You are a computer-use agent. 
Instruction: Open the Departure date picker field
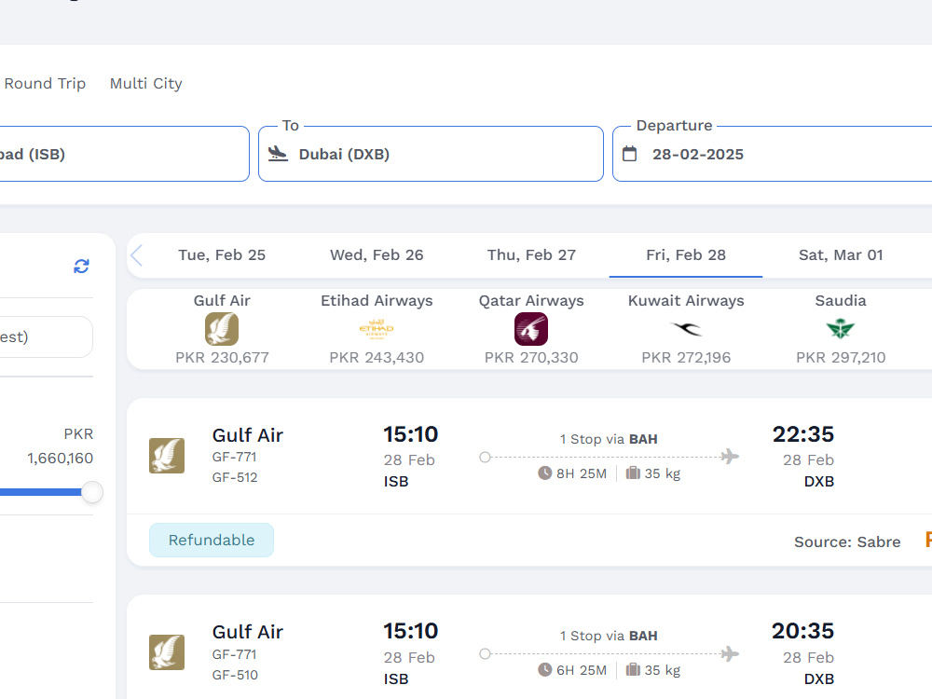pos(772,154)
